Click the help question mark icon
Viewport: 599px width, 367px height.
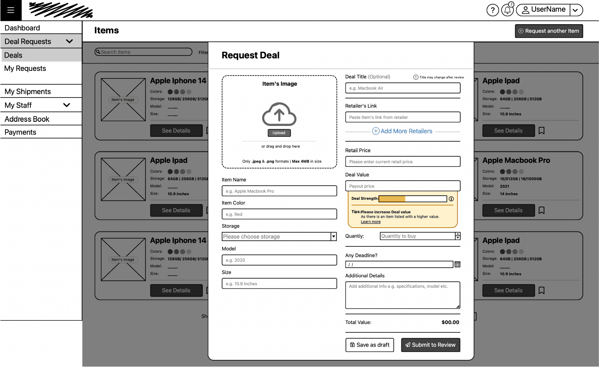[x=492, y=10]
